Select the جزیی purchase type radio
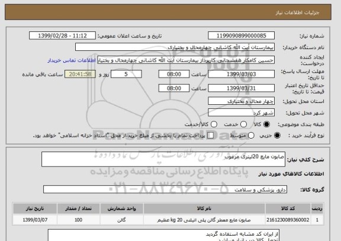341x241 pixels. click(x=277, y=136)
